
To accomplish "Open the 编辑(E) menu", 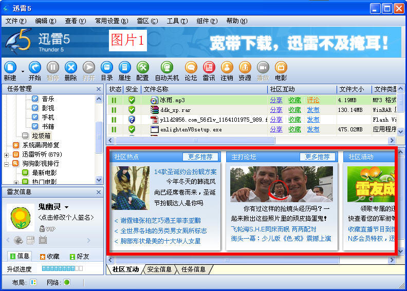I will (x=46, y=21).
